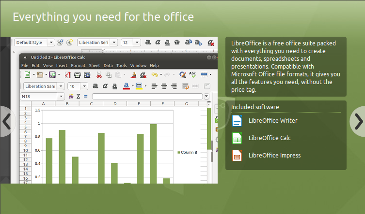Go back with the previous slide arrow

point(6,121)
